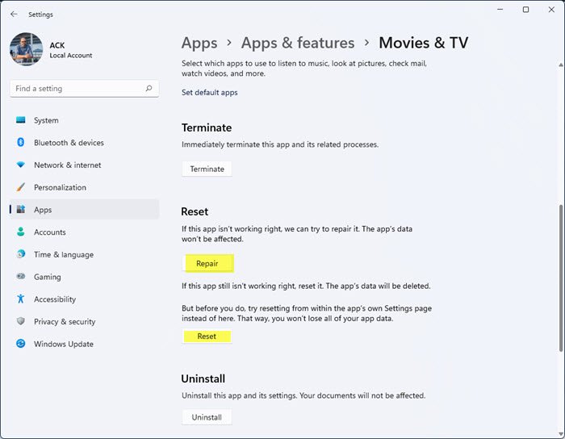Focus the Find a setting search box

tap(77, 89)
